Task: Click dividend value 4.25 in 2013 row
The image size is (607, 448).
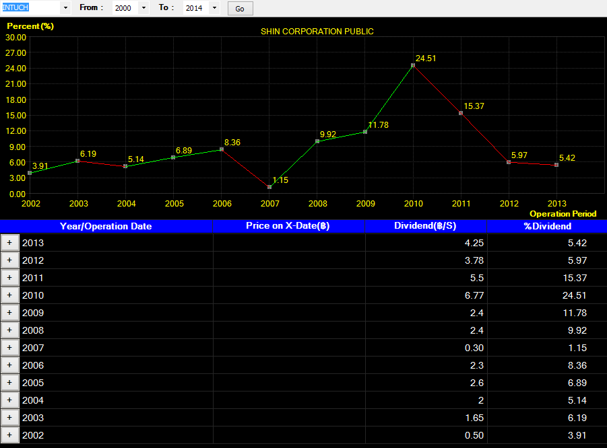Action: (474, 243)
